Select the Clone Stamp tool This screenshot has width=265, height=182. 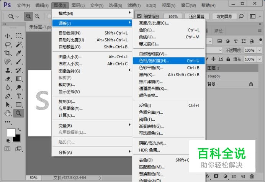point(7,70)
